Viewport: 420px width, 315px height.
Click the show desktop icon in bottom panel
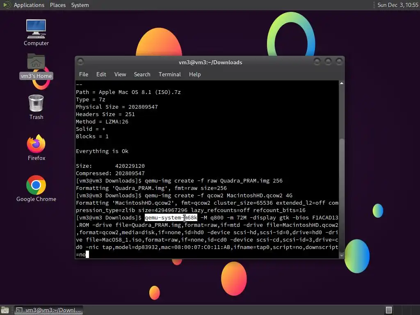[5, 310]
